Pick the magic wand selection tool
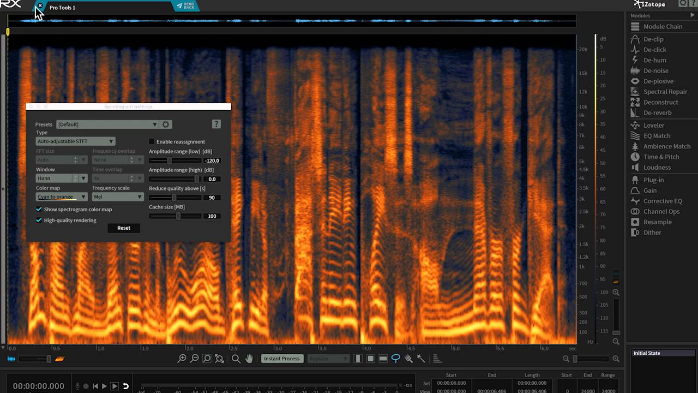Screen dimensions: 698x393 pyautogui.click(x=421, y=359)
